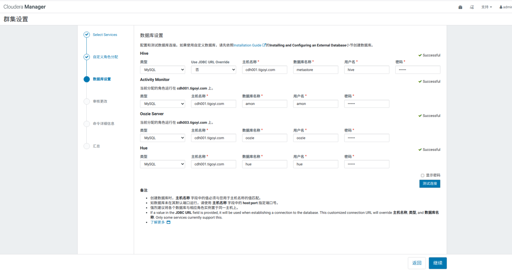Image resolution: width=512 pixels, height=272 pixels.
Task: Click the 测试连接 button
Action: tap(430, 184)
